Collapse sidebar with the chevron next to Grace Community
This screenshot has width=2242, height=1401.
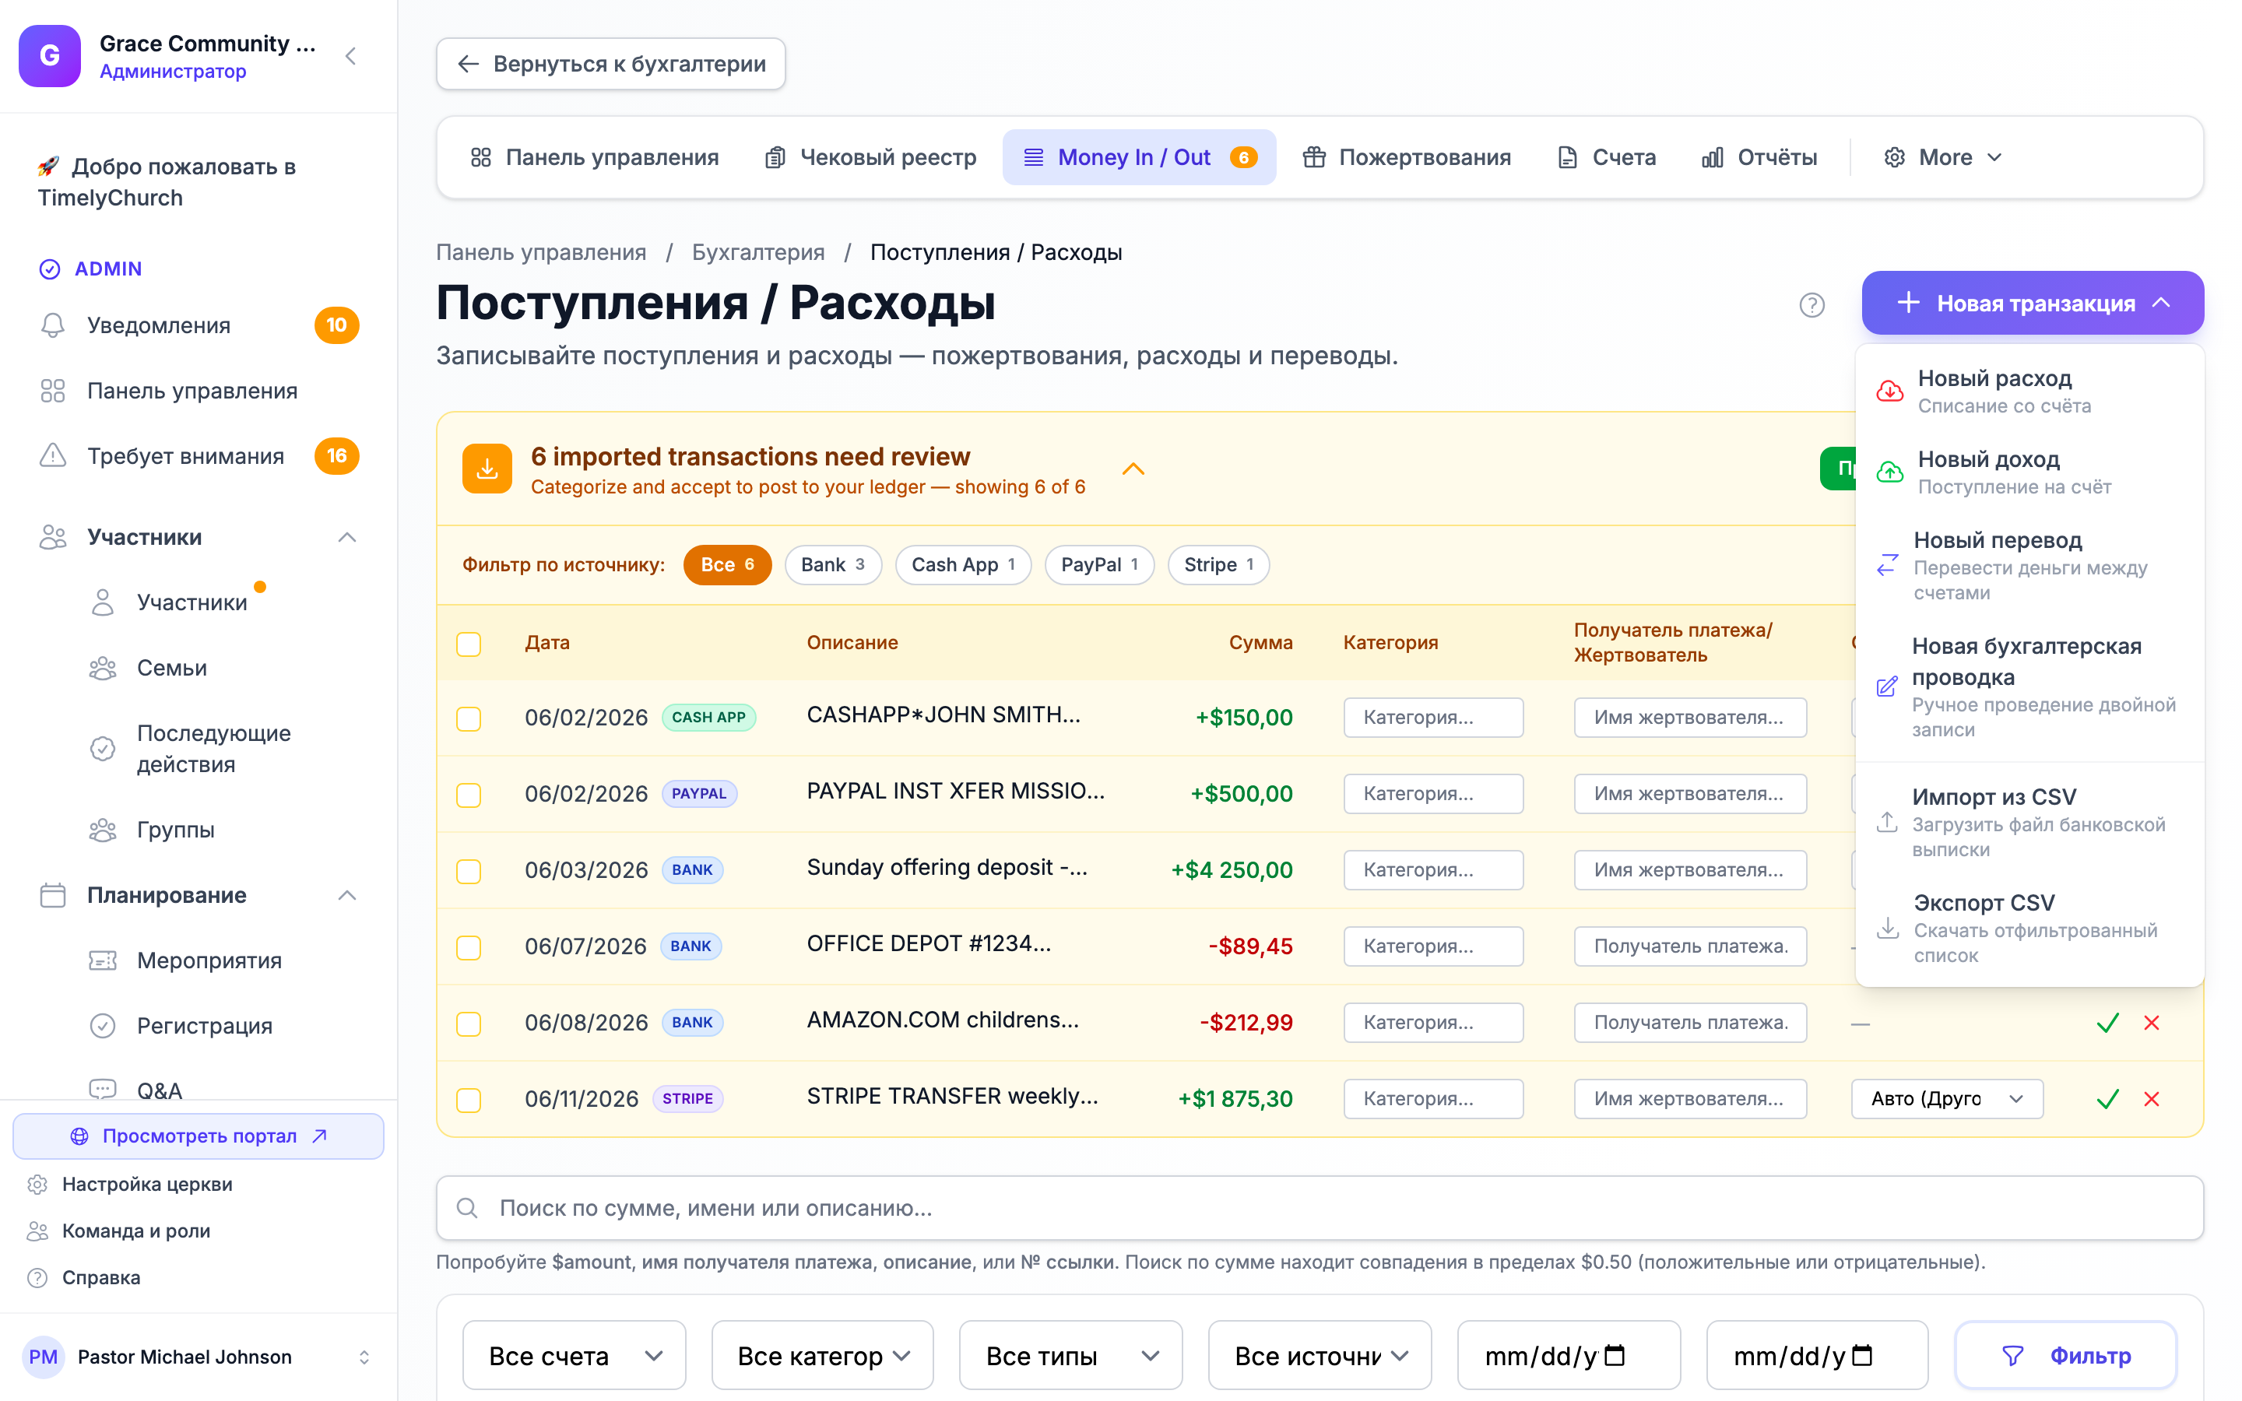tap(350, 57)
